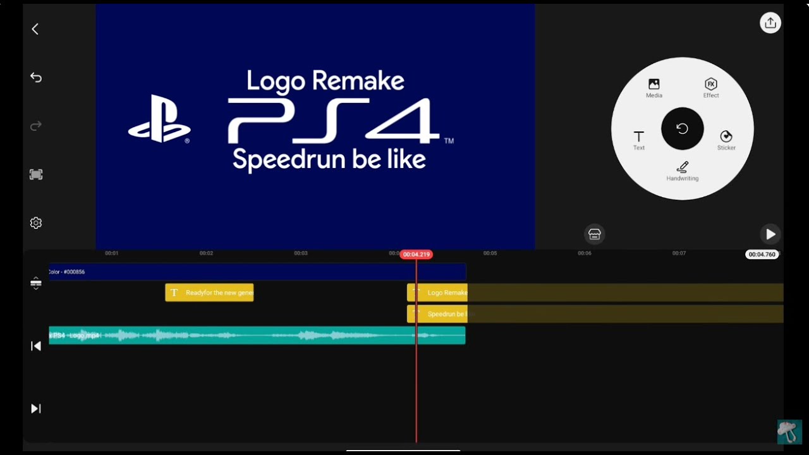Select the 'Logo Remake' text layer
This screenshot has width=809, height=455.
click(x=437, y=293)
